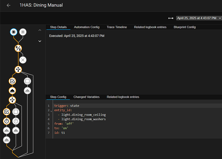Go to next step with down chevron
This screenshot has width=222, height=159.
coord(40,41)
